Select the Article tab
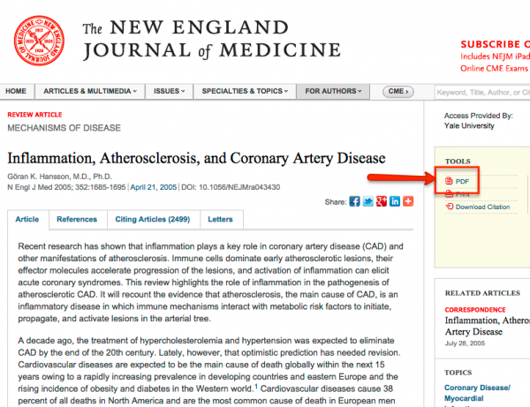The width and height of the screenshot is (530, 407). (x=27, y=219)
